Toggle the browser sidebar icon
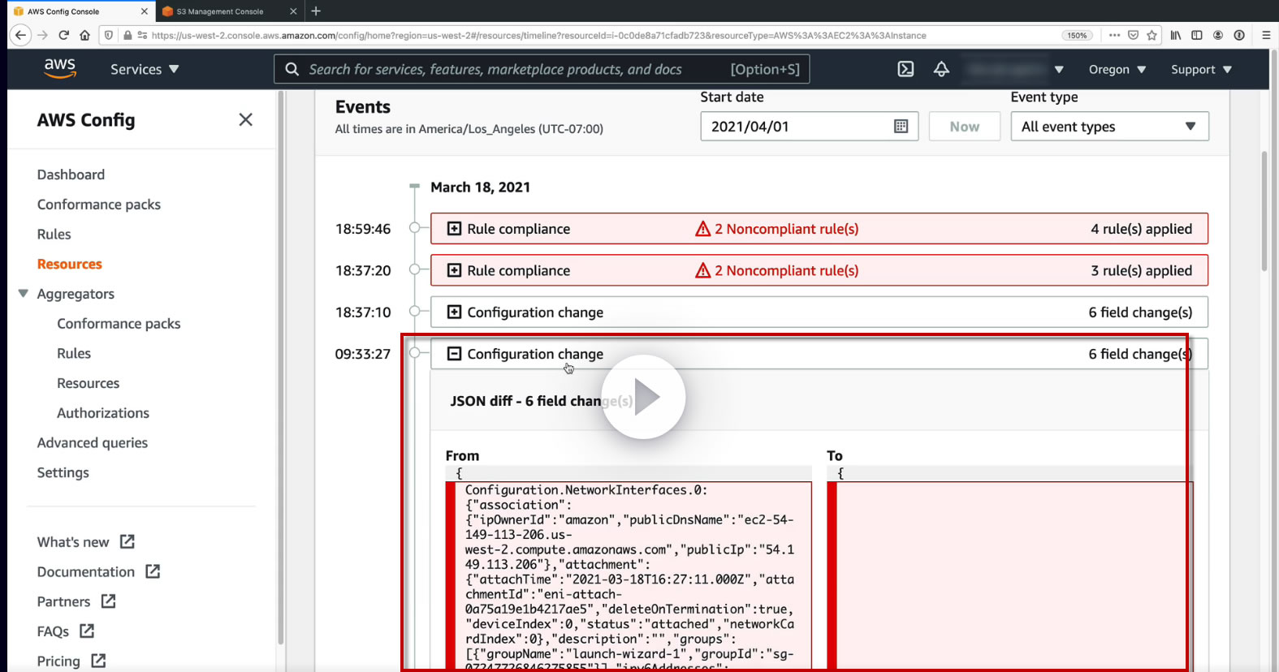The height and width of the screenshot is (672, 1279). coord(1196,35)
